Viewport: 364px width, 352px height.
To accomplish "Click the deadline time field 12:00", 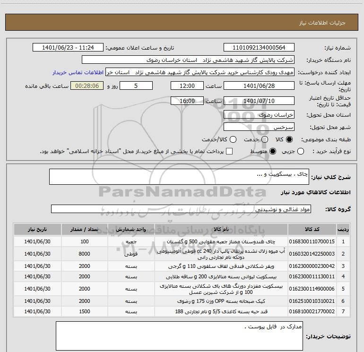I will click(187, 86).
